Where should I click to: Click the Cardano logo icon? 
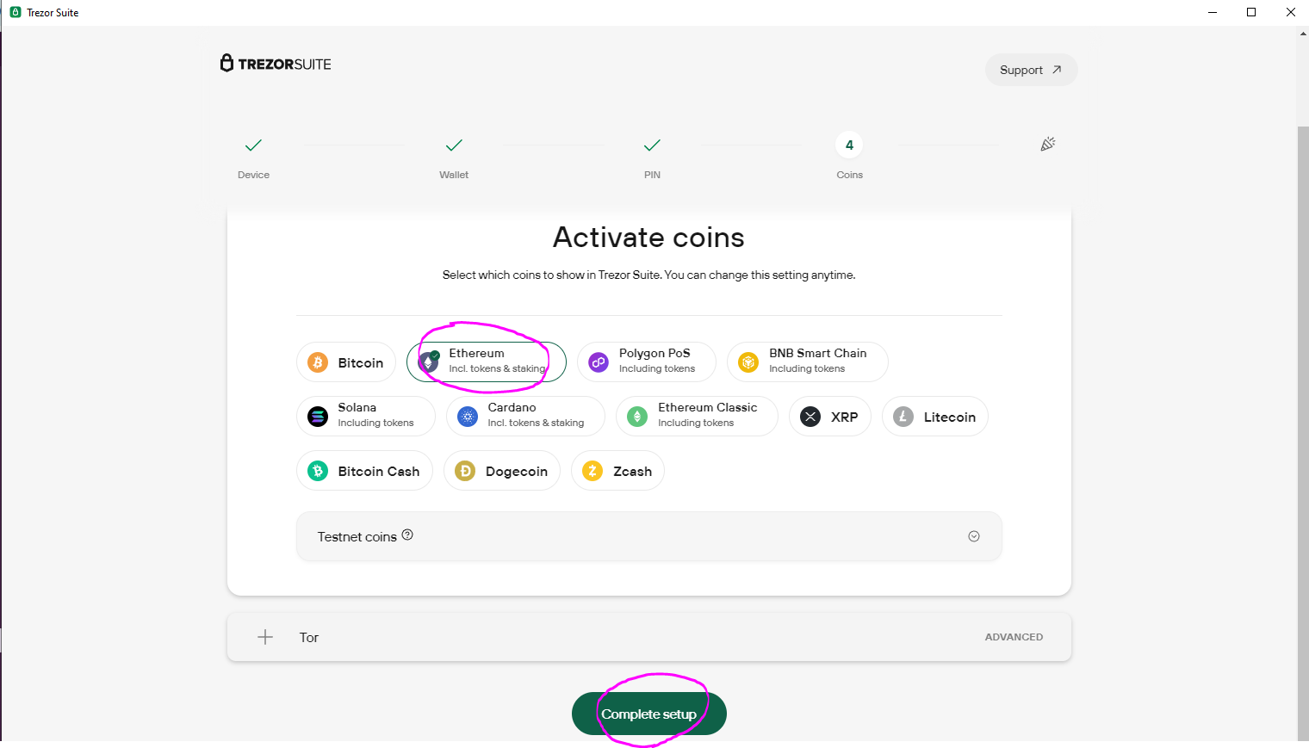(468, 417)
